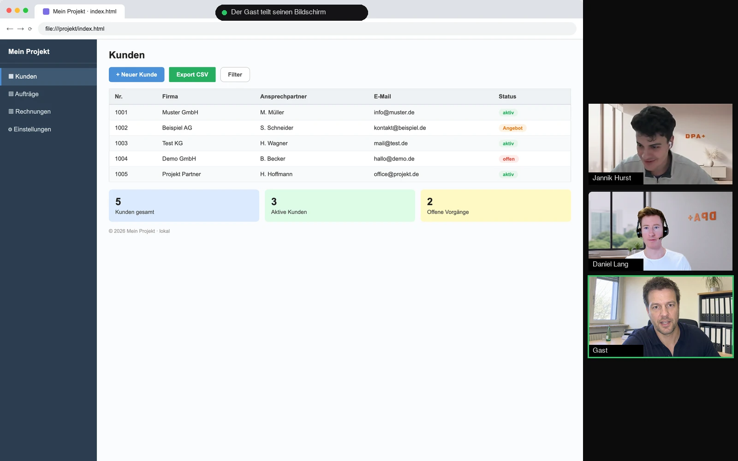The height and width of the screenshot is (461, 738).
Task: Click the square icon beside Rechnungen
Action: (x=11, y=112)
